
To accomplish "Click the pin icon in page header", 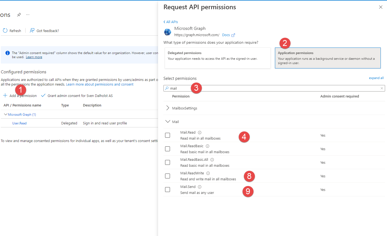I will 19,15.
